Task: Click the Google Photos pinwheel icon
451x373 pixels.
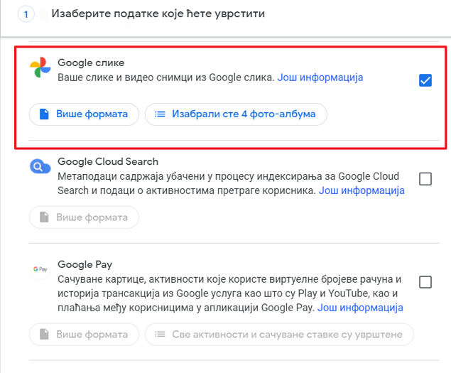Action: coord(40,67)
